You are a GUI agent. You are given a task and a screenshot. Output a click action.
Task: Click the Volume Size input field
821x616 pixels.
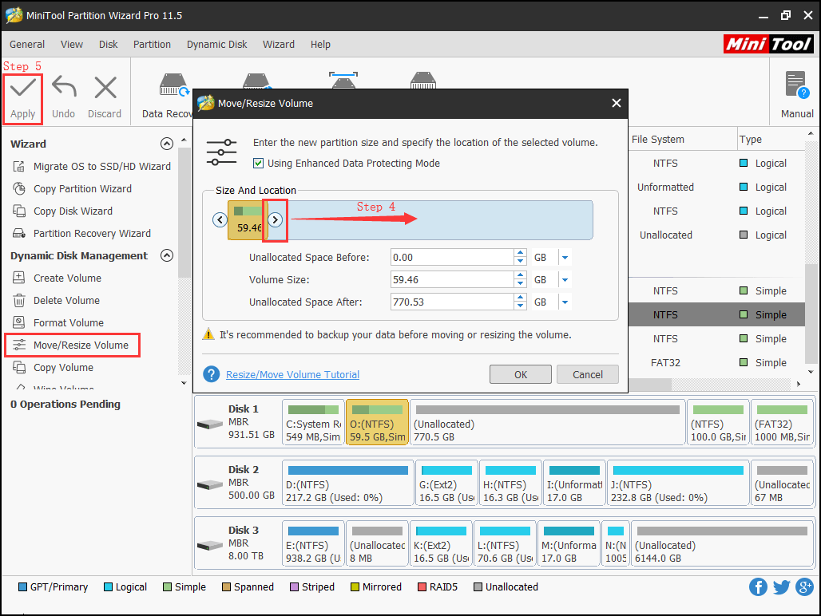click(452, 280)
